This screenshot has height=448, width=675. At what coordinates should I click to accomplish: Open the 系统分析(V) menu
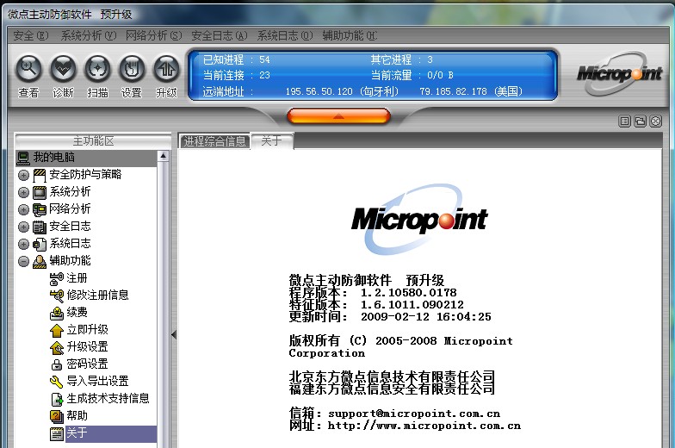tap(89, 36)
